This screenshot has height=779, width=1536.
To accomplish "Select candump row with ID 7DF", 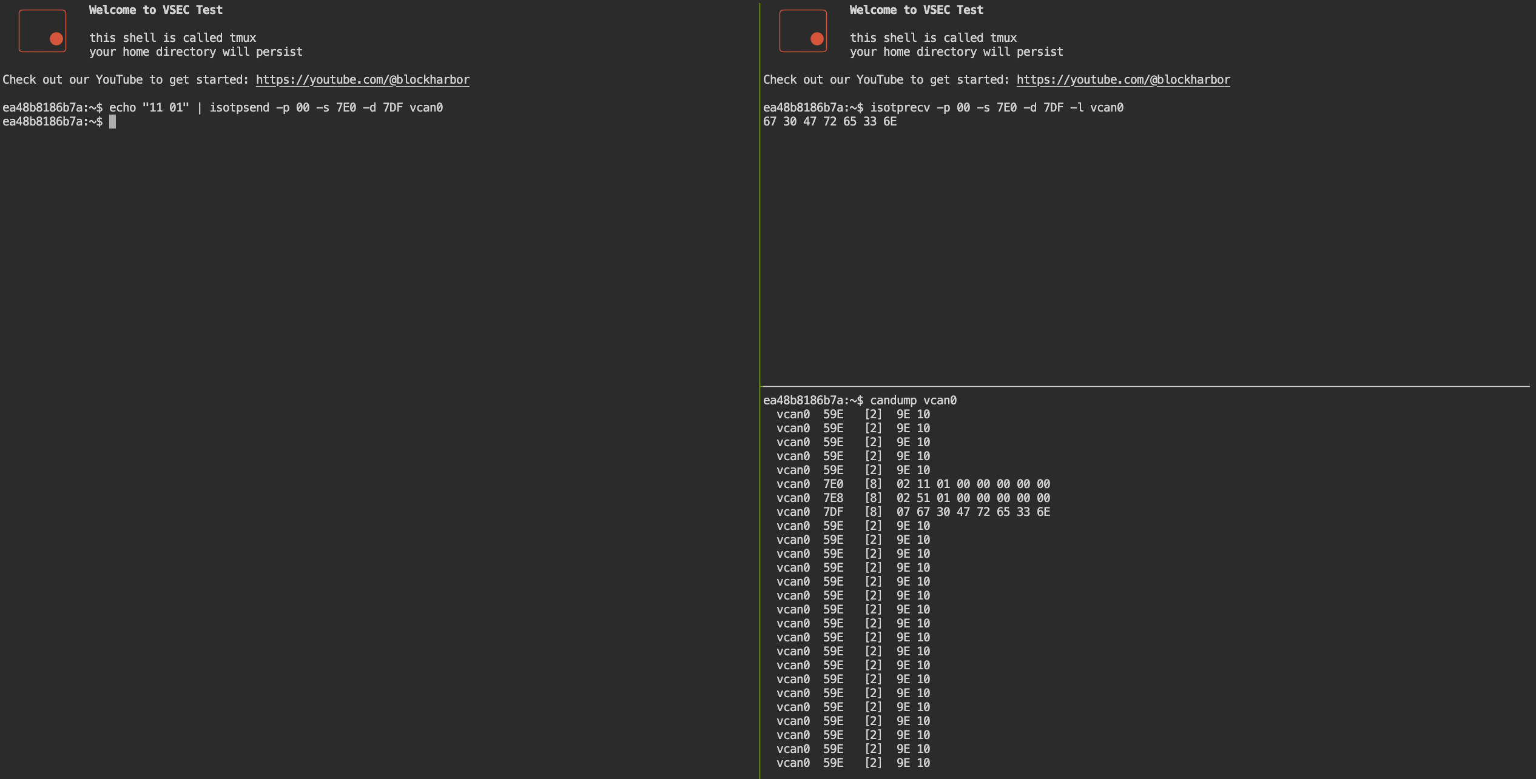I will tap(913, 512).
